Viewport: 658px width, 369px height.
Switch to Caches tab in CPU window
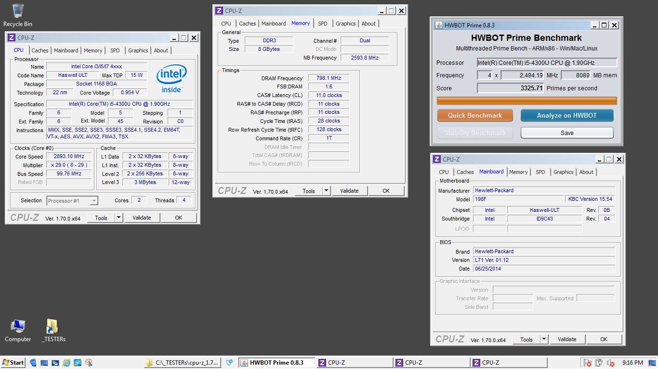click(40, 50)
